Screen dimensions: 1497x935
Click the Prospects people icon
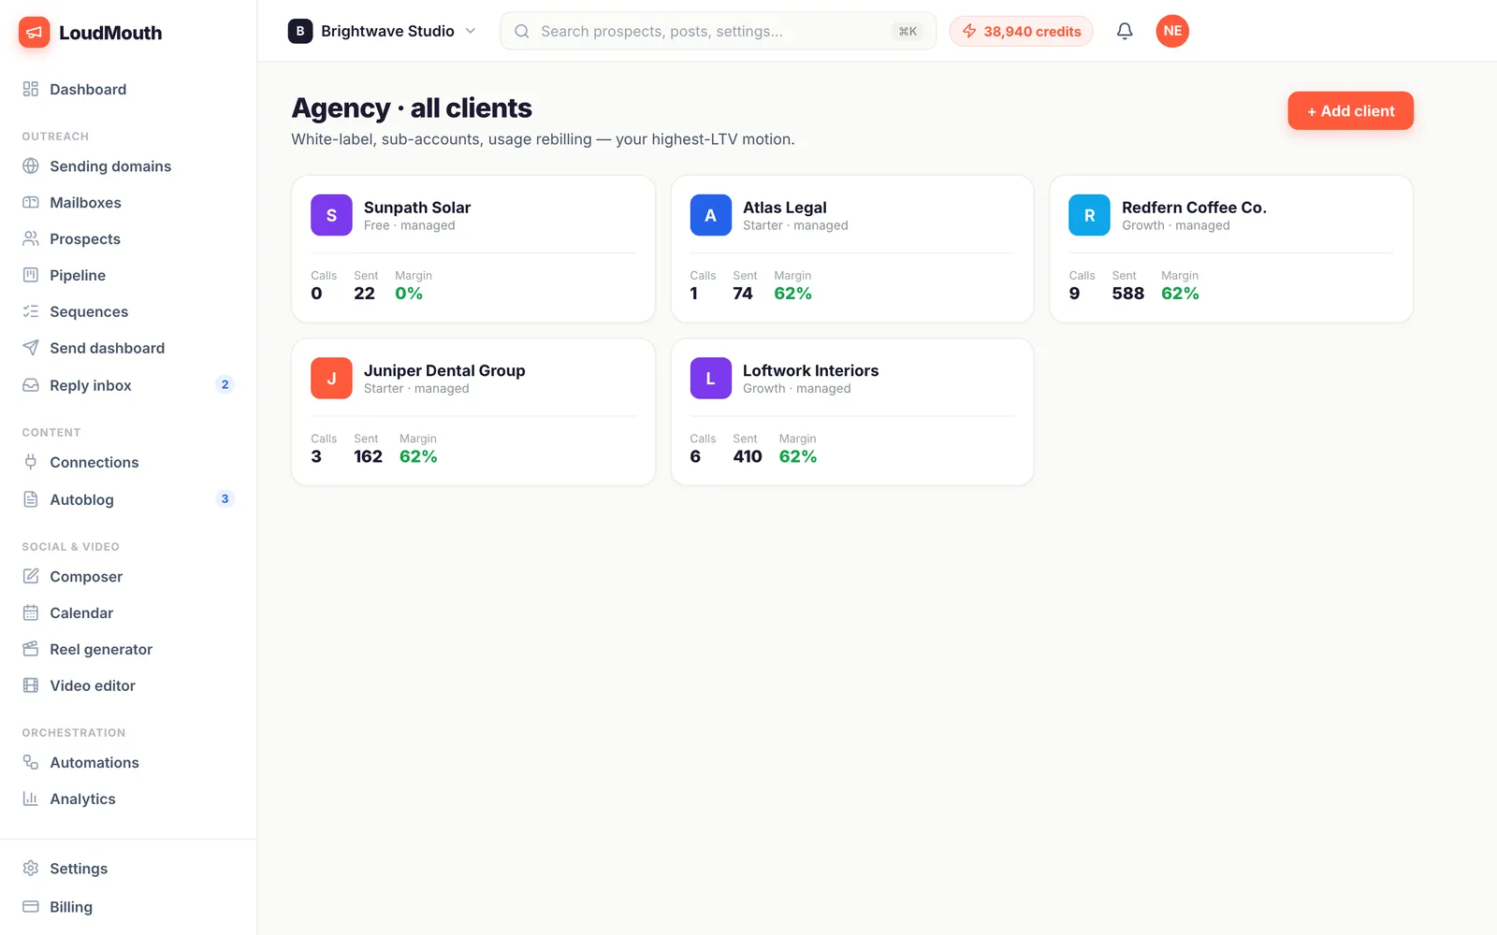click(31, 238)
